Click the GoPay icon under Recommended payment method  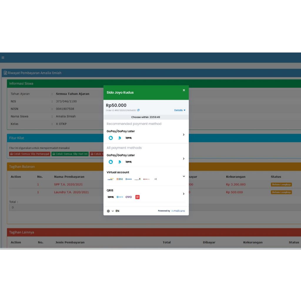[111, 138]
